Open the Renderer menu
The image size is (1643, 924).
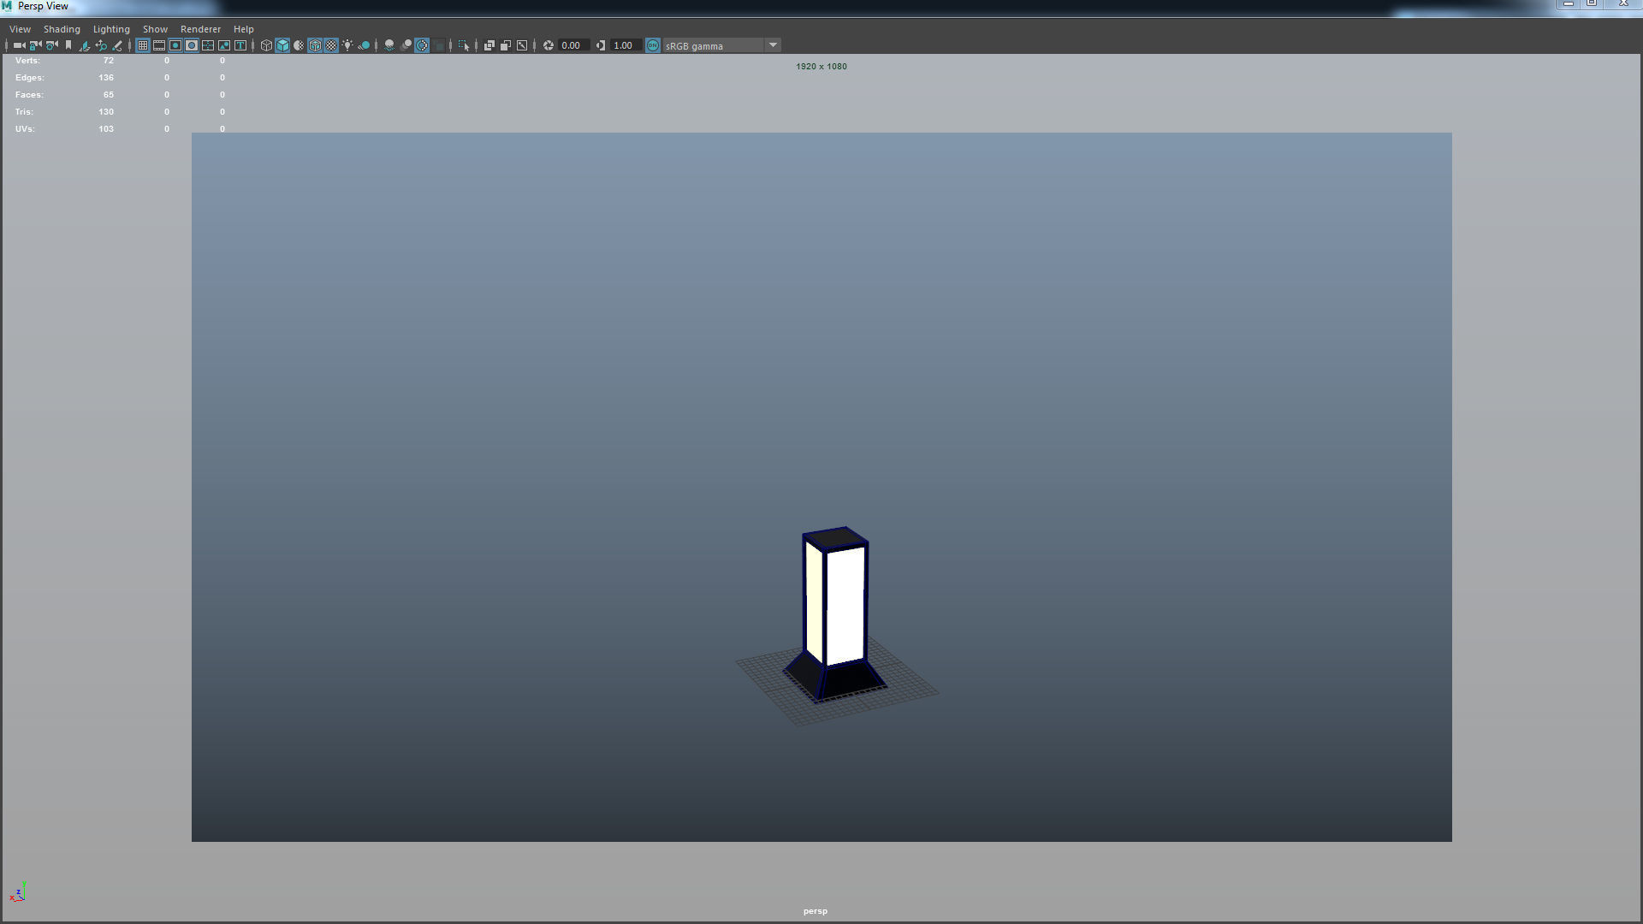(200, 29)
